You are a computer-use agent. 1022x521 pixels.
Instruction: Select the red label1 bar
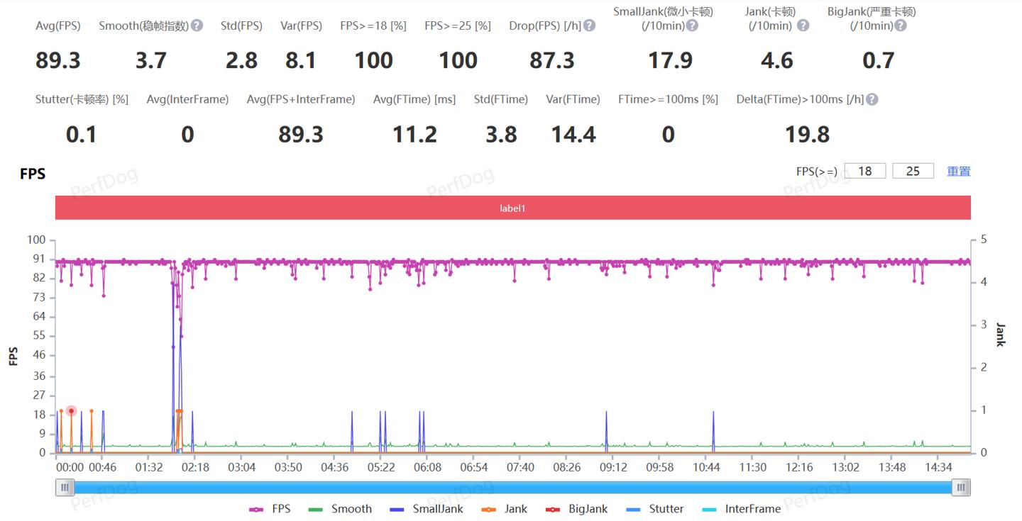click(x=512, y=208)
